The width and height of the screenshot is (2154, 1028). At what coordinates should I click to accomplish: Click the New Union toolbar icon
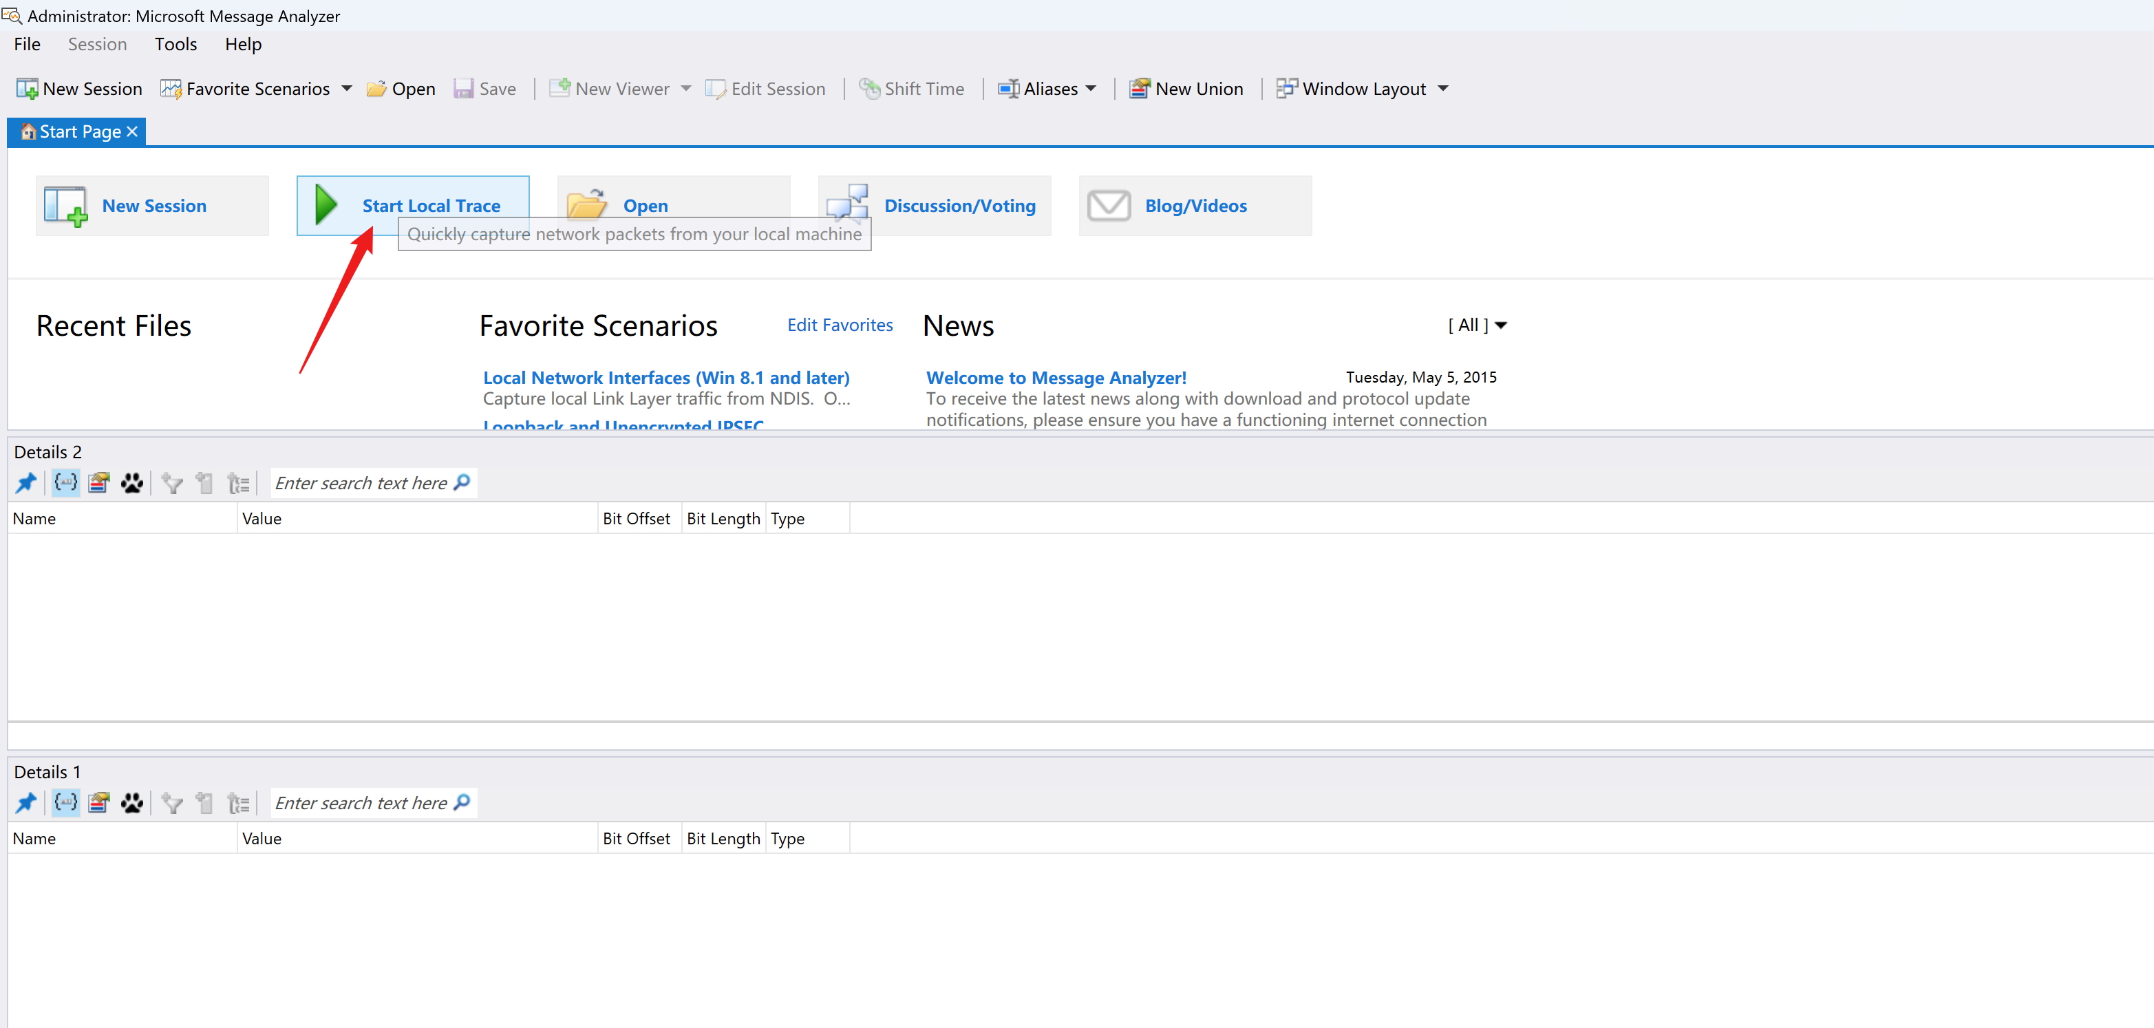(1139, 89)
